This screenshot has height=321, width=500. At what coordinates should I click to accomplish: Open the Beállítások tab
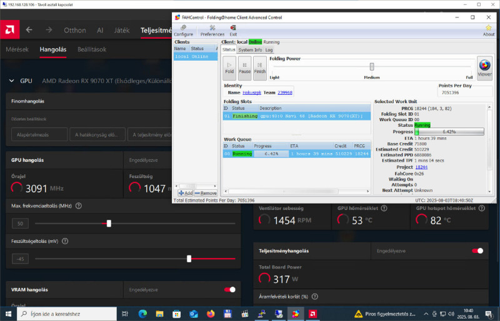coord(92,49)
